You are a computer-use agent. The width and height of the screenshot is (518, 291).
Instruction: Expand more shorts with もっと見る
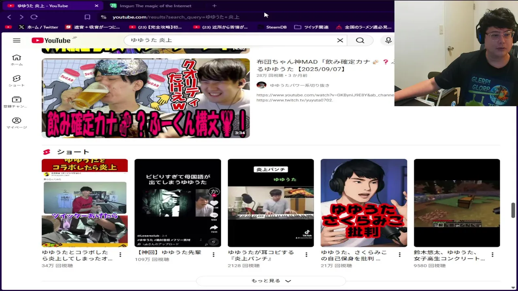point(271,280)
